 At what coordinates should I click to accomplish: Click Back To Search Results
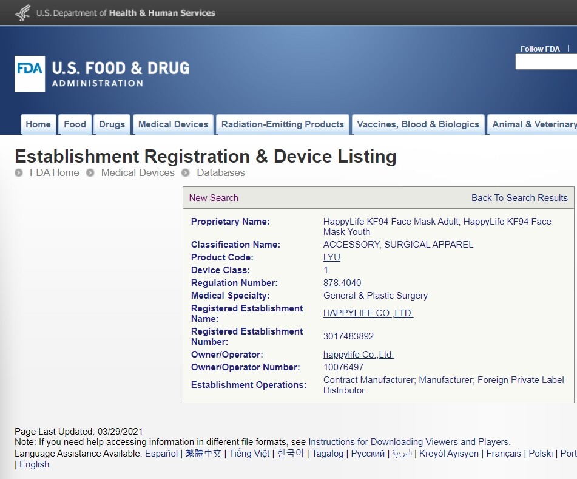point(519,198)
